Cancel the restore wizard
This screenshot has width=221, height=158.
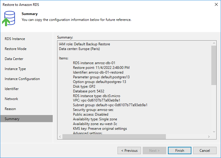[x=205, y=151]
